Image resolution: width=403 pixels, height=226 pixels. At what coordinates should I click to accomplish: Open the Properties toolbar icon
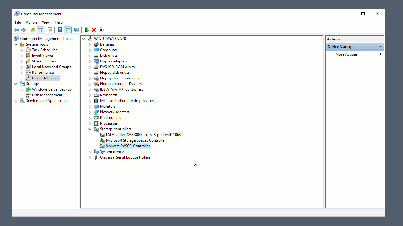point(50,30)
